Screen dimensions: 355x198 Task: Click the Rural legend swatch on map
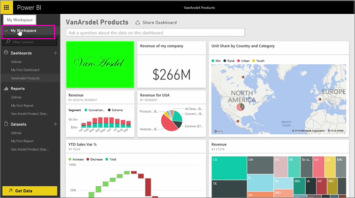225,61
